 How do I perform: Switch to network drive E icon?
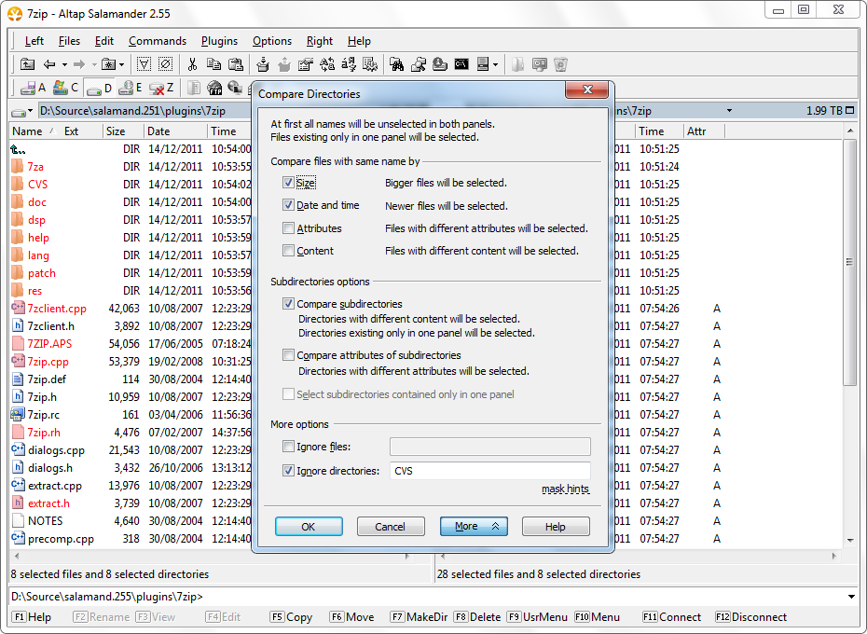pyautogui.click(x=131, y=88)
